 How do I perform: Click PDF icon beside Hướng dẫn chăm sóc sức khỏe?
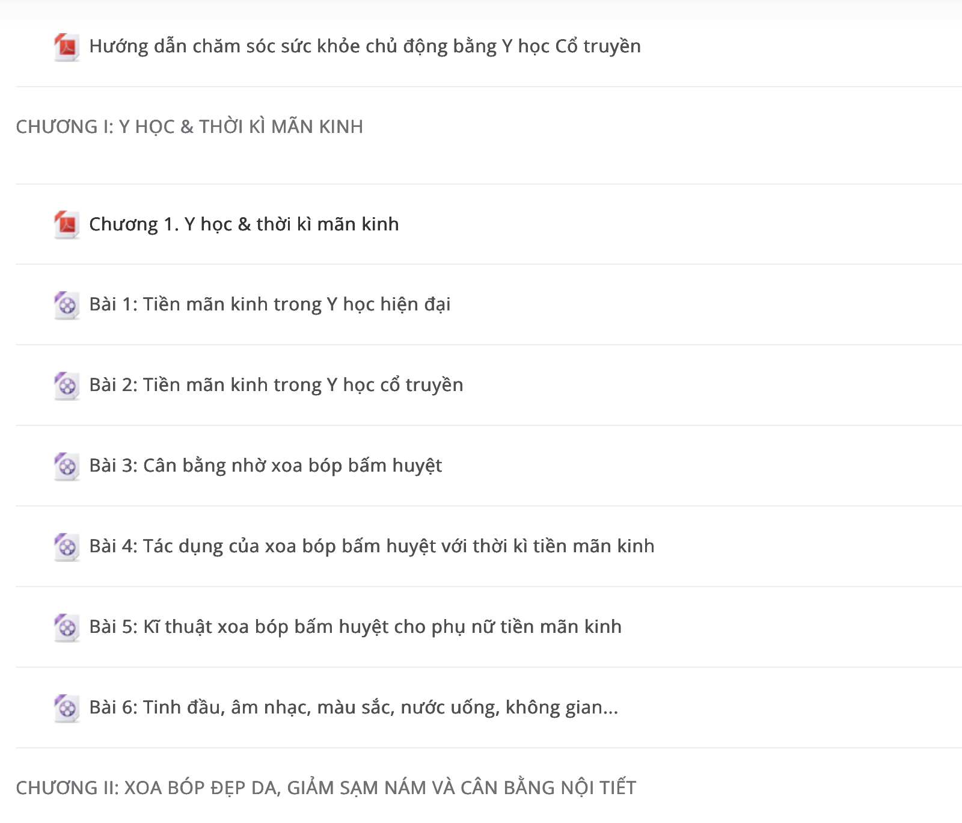point(67,47)
